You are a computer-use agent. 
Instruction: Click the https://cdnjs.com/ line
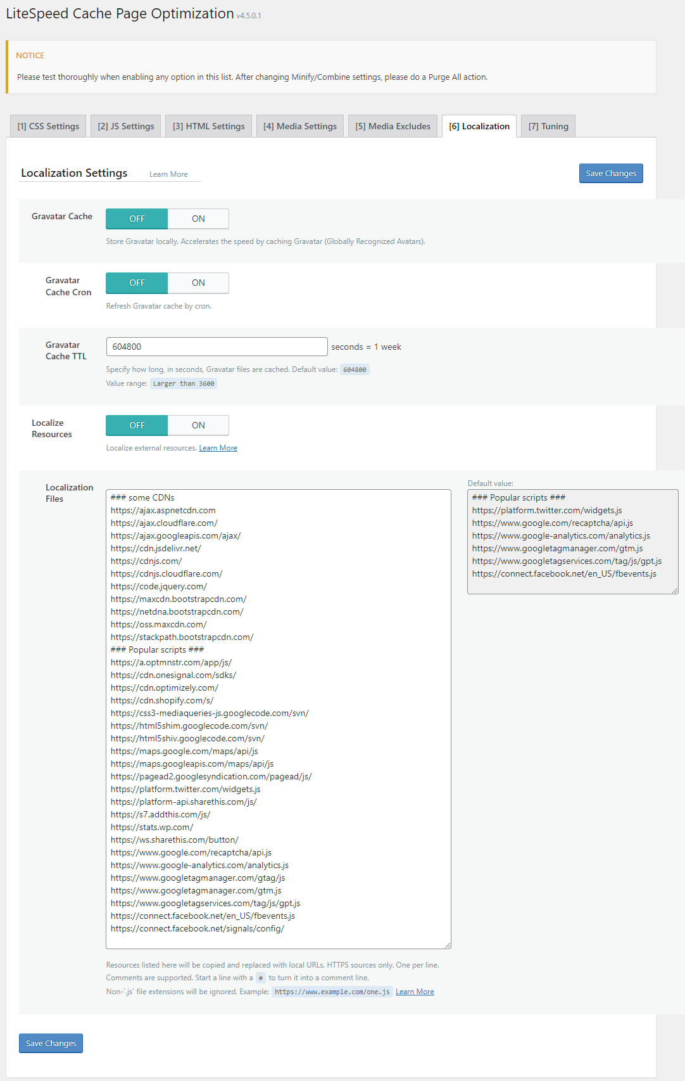coord(146,561)
